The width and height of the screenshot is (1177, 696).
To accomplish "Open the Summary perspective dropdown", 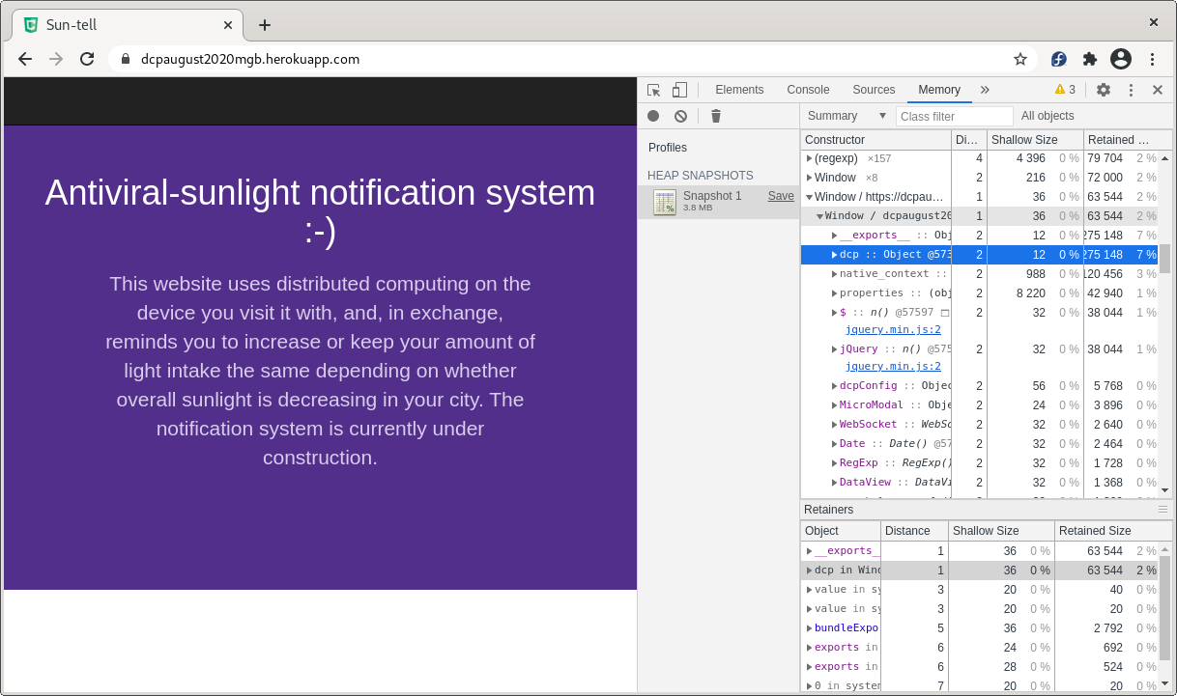I will (847, 116).
